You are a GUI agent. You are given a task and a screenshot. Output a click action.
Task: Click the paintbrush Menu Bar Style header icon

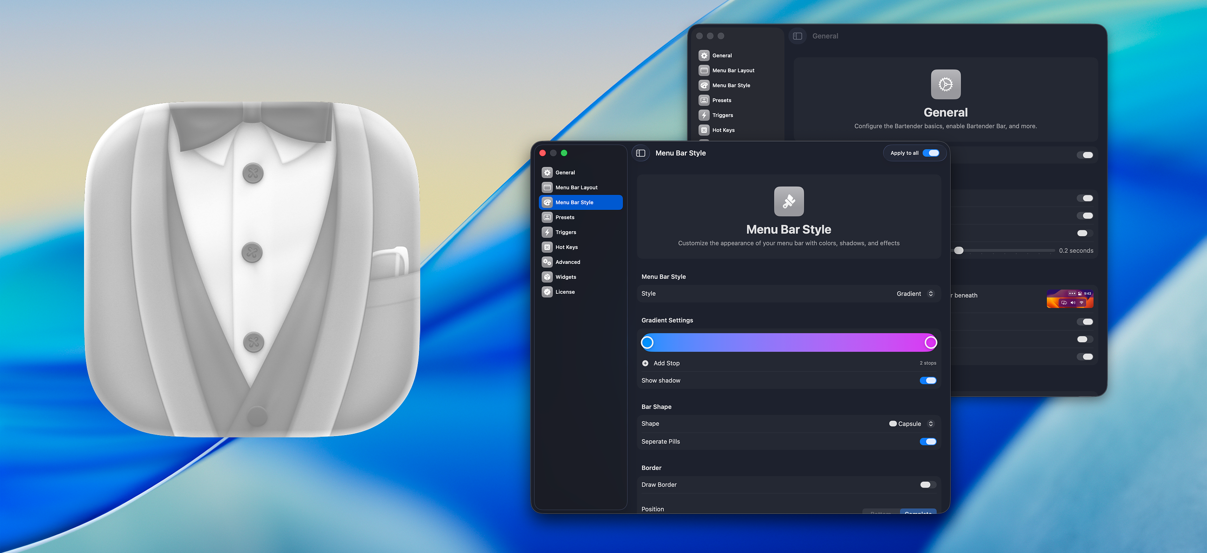789,201
